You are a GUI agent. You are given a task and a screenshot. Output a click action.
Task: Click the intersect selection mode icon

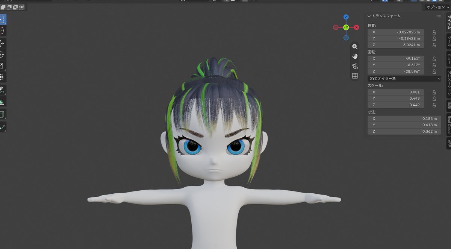coord(22,7)
